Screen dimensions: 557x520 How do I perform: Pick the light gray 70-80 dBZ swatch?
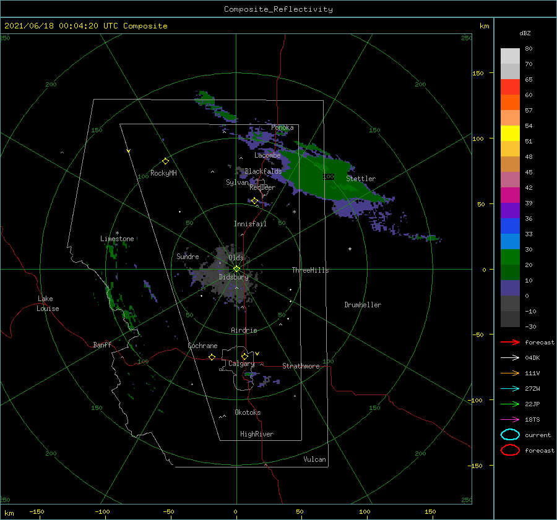tap(510, 56)
